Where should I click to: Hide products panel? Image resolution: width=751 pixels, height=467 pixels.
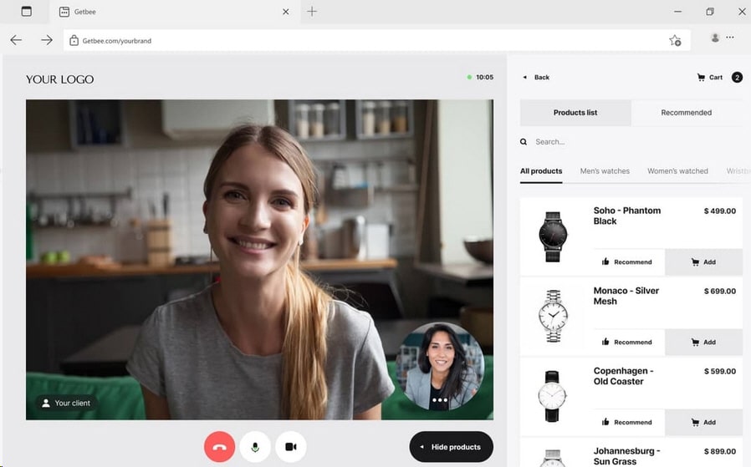point(451,447)
